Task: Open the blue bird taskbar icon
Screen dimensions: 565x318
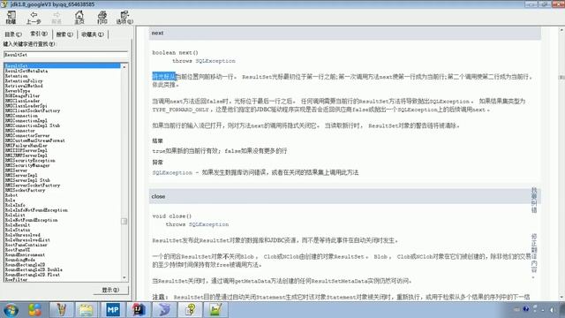Action: [164, 309]
